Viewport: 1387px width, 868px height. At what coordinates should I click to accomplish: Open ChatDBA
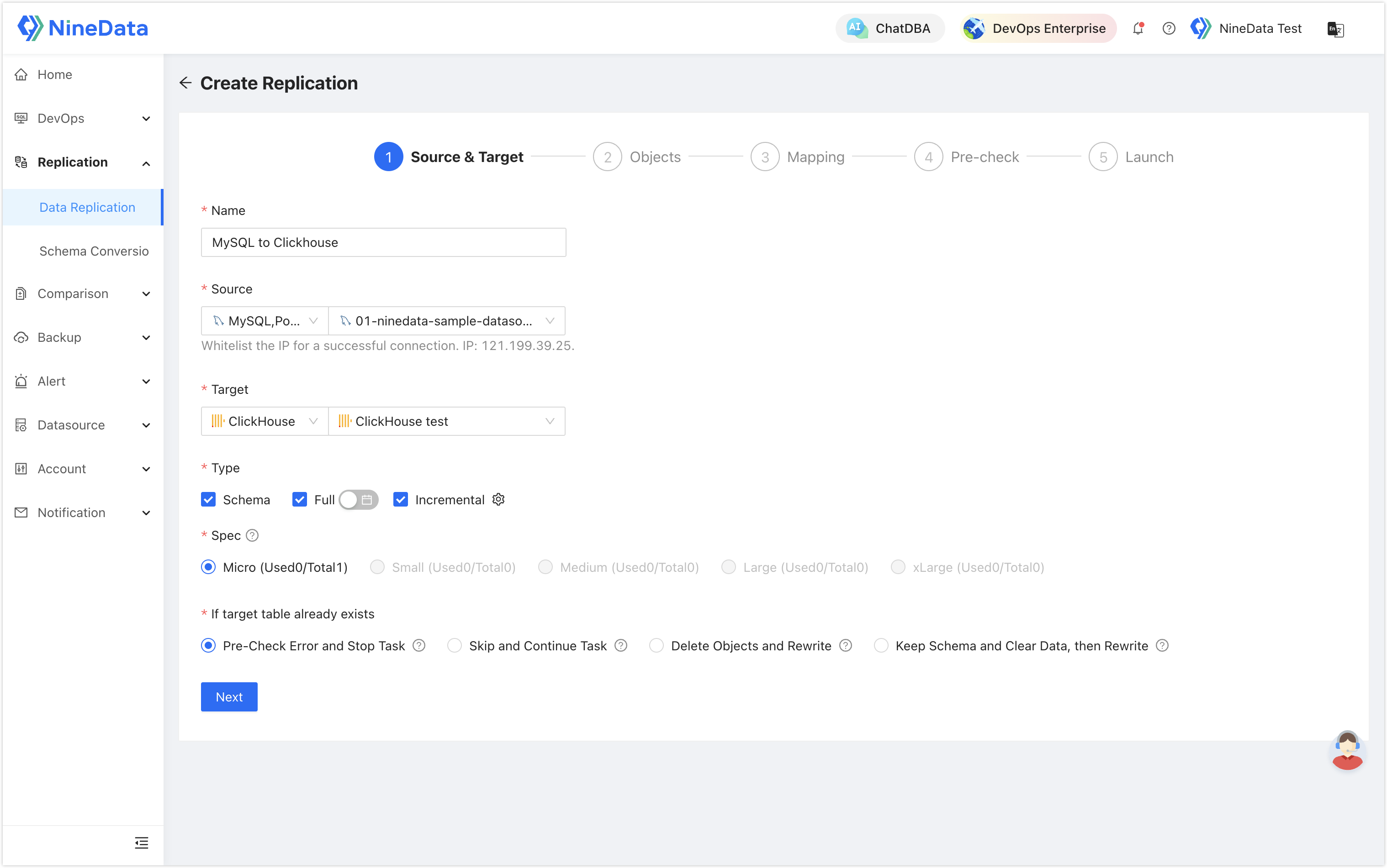tap(890, 28)
